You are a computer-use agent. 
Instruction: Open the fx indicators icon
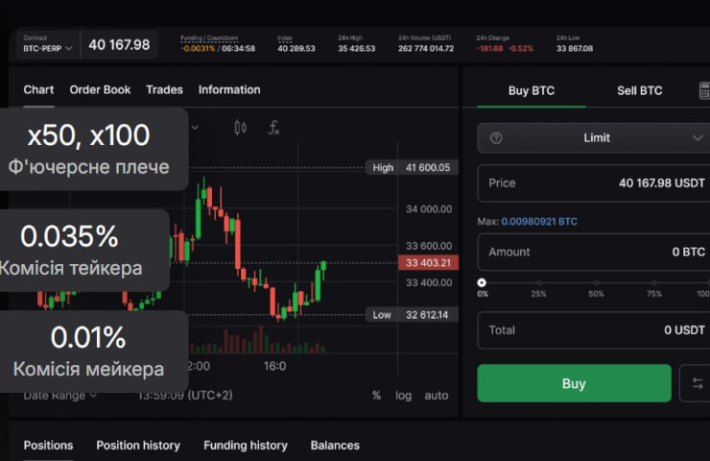pyautogui.click(x=273, y=127)
